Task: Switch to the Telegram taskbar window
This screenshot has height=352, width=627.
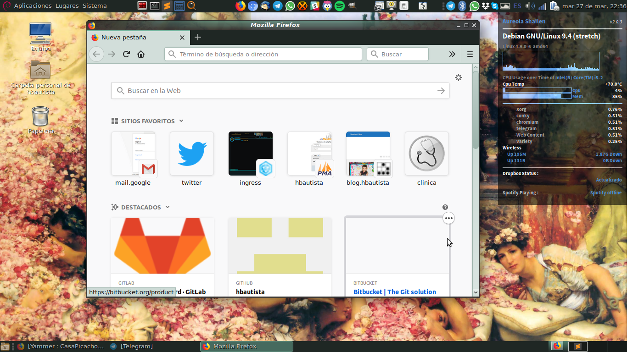Action: [x=132, y=346]
